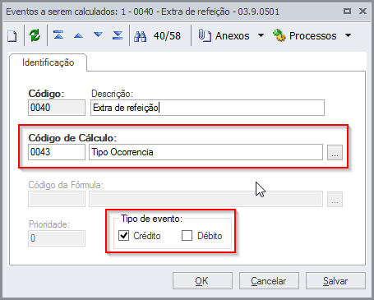Click the Processos gears icon
This screenshot has height=300, width=374.
(279, 35)
